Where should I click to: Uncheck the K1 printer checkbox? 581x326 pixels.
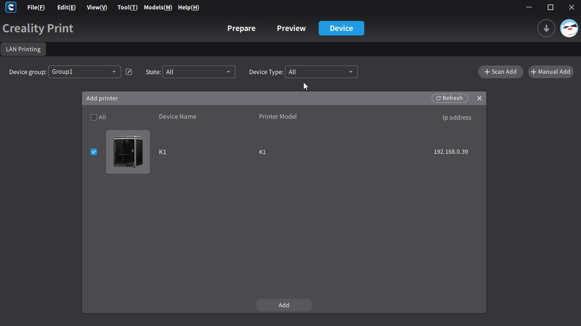tap(94, 152)
